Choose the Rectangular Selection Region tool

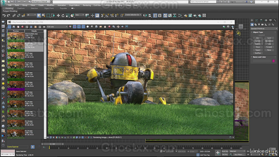click(48, 16)
